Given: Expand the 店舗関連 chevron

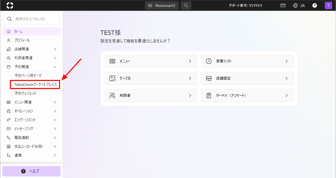Looking at the screenshot, I should (x=55, y=49).
